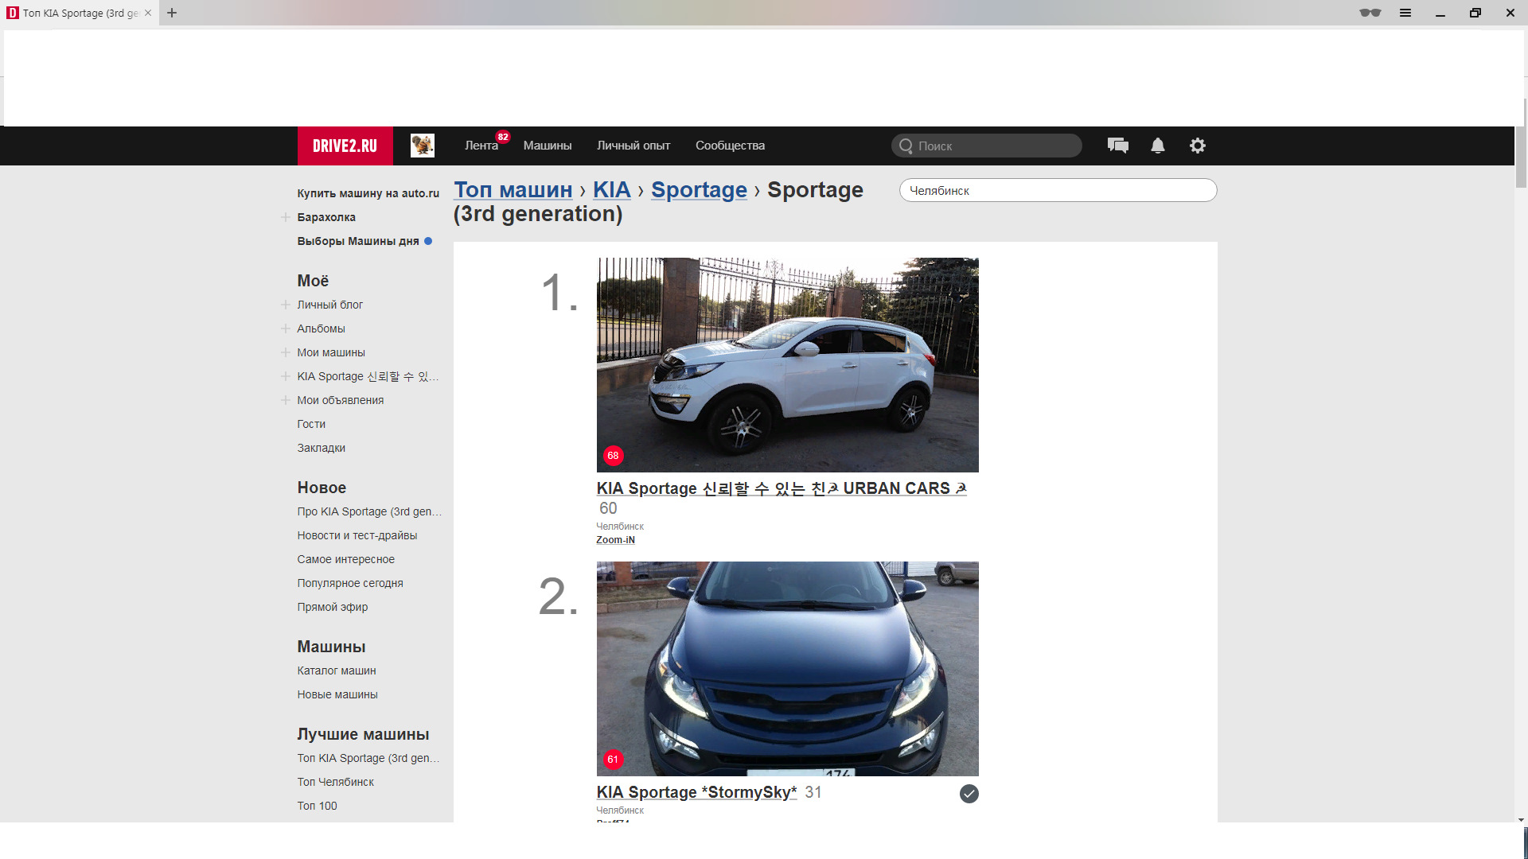1528x859 pixels.
Task: Open the notifications bell icon
Action: [1158, 146]
